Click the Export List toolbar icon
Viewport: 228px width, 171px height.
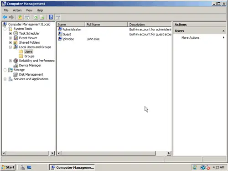pos(42,17)
